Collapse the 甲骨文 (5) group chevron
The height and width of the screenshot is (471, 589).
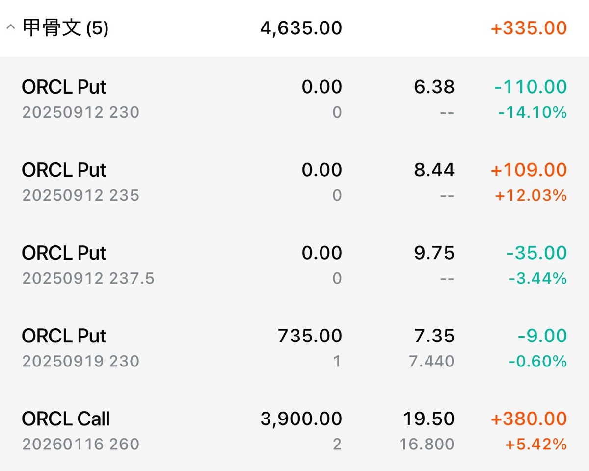(x=10, y=28)
